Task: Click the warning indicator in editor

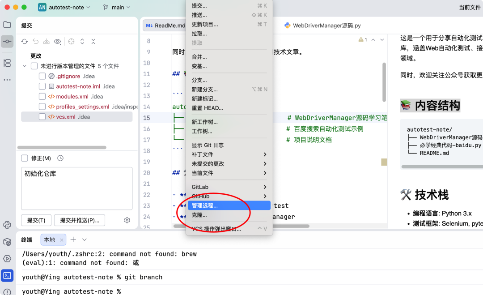Action: point(363,40)
